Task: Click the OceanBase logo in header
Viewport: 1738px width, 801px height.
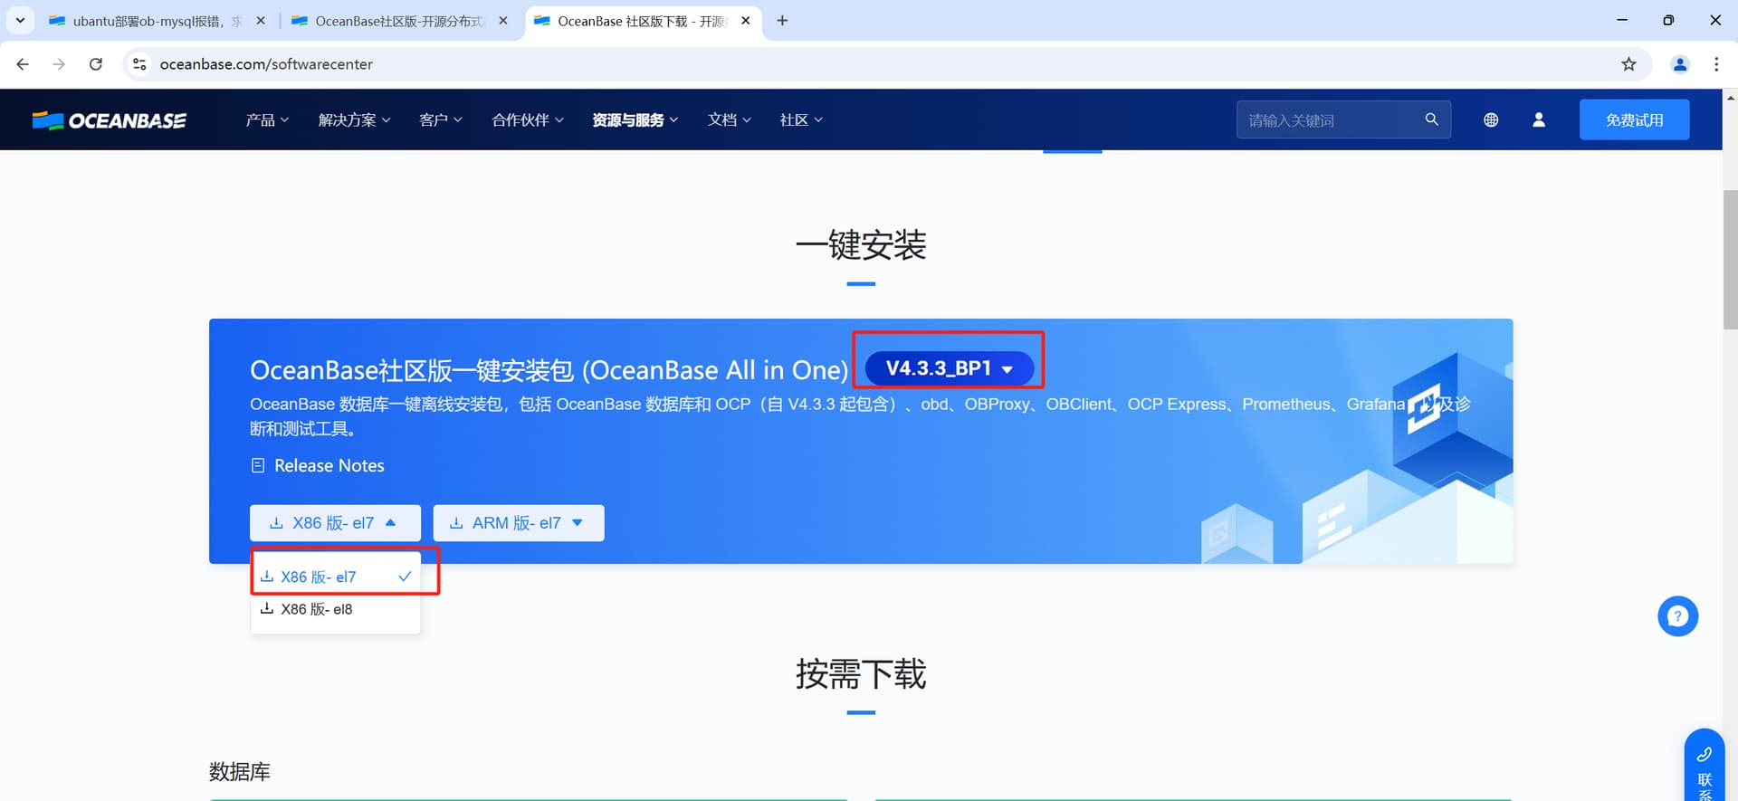Action: [x=110, y=120]
